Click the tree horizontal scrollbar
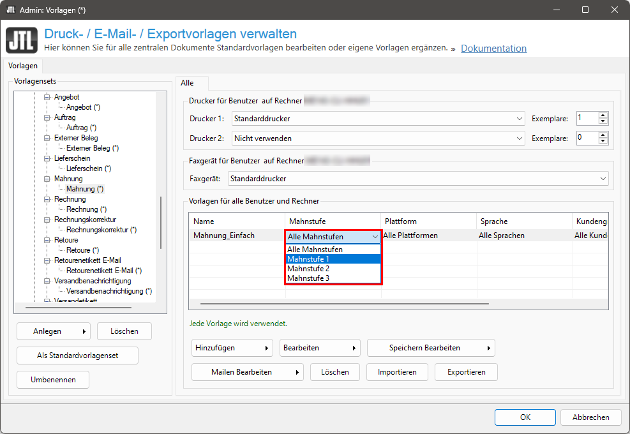 [x=79, y=308]
